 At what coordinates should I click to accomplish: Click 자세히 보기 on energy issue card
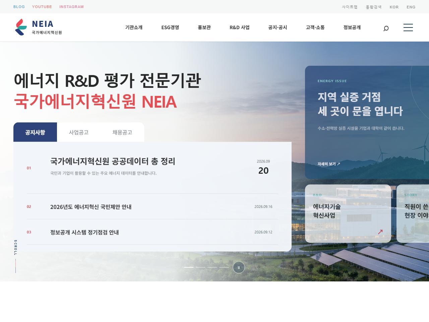pos(329,164)
